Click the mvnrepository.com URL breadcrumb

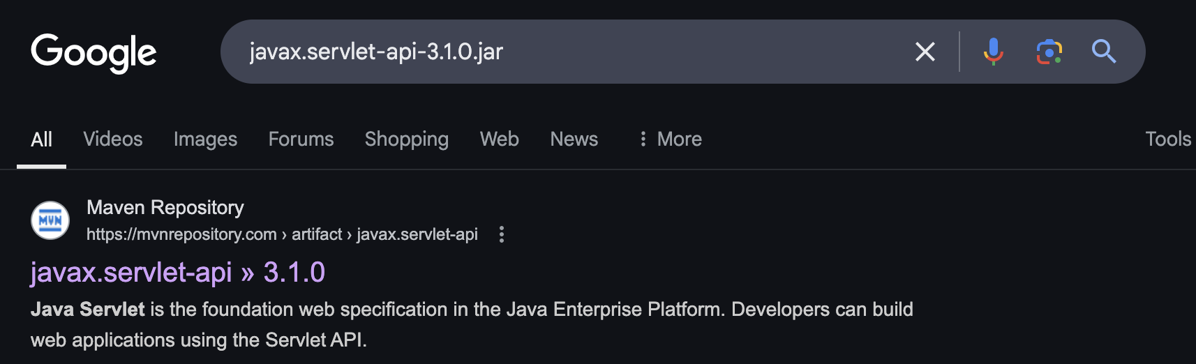[x=282, y=234]
